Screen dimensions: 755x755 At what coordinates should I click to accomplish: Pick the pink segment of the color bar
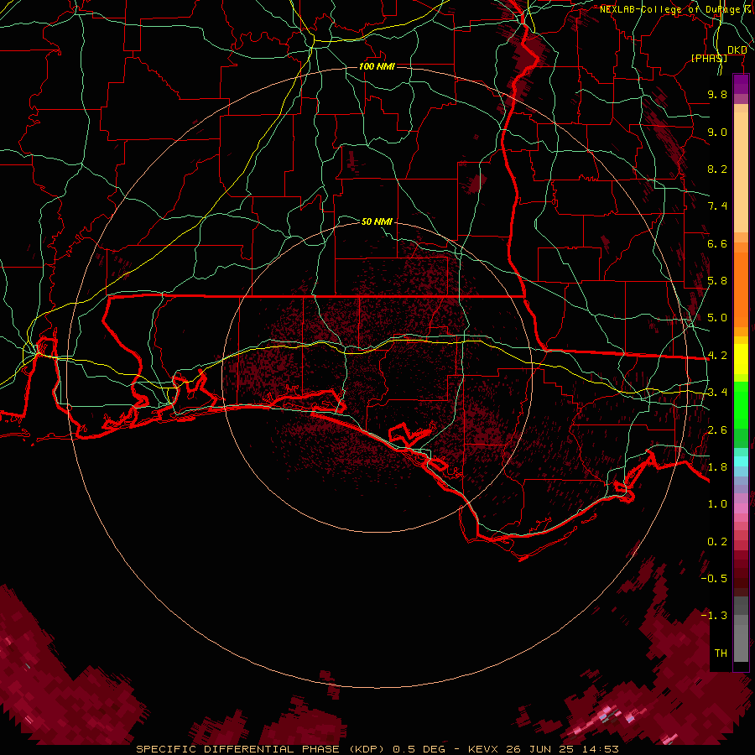click(x=741, y=508)
